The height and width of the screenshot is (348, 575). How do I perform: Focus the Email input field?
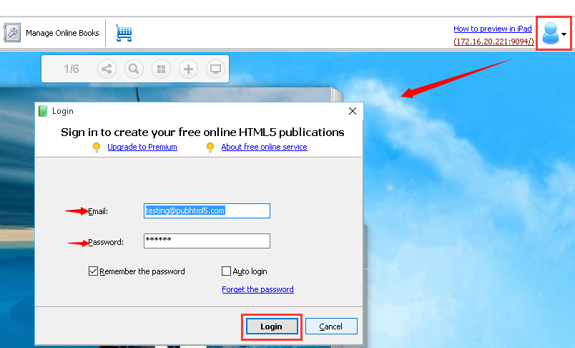pyautogui.click(x=207, y=211)
